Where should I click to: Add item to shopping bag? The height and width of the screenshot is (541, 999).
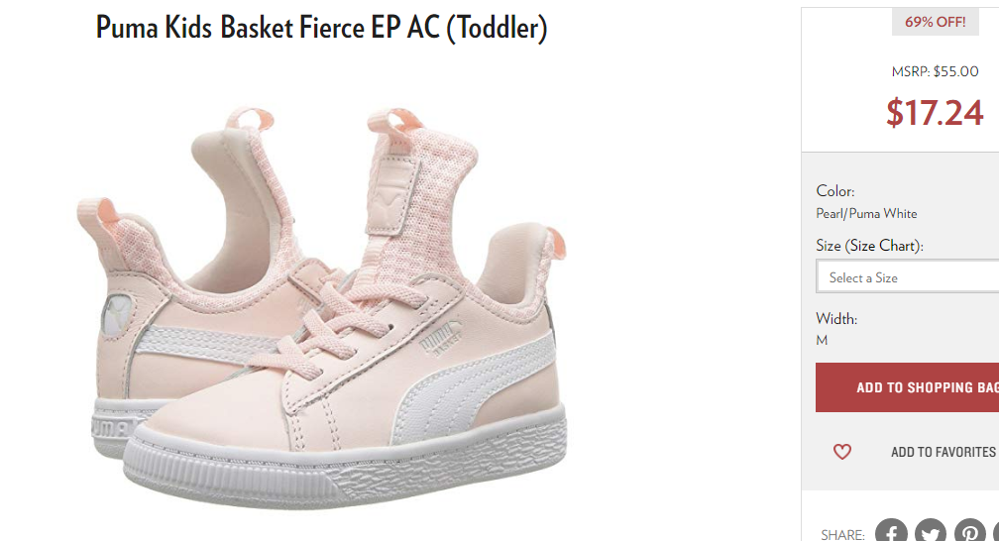pos(907,387)
